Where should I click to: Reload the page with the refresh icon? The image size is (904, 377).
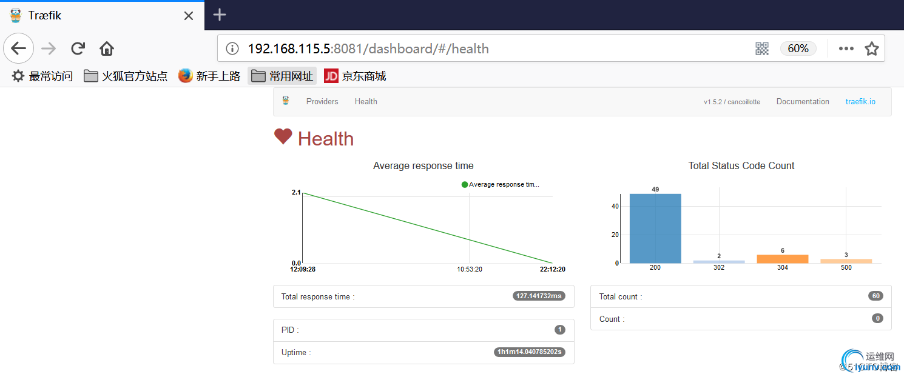(x=78, y=48)
